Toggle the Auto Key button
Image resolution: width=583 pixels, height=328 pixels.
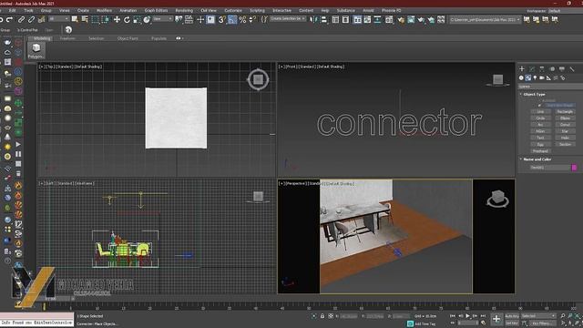click(x=512, y=316)
